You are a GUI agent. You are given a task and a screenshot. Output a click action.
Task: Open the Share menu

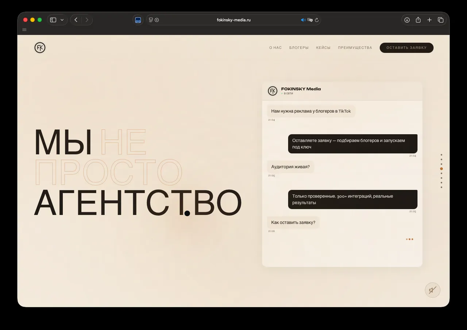click(418, 20)
